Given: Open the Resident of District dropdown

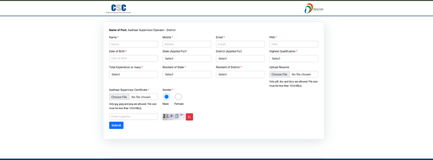Looking at the screenshot, I should pyautogui.click(x=240, y=75).
